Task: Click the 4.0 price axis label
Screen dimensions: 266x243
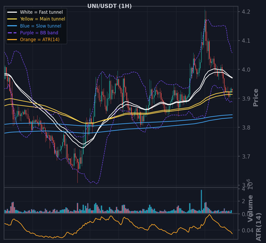Action: point(246,69)
